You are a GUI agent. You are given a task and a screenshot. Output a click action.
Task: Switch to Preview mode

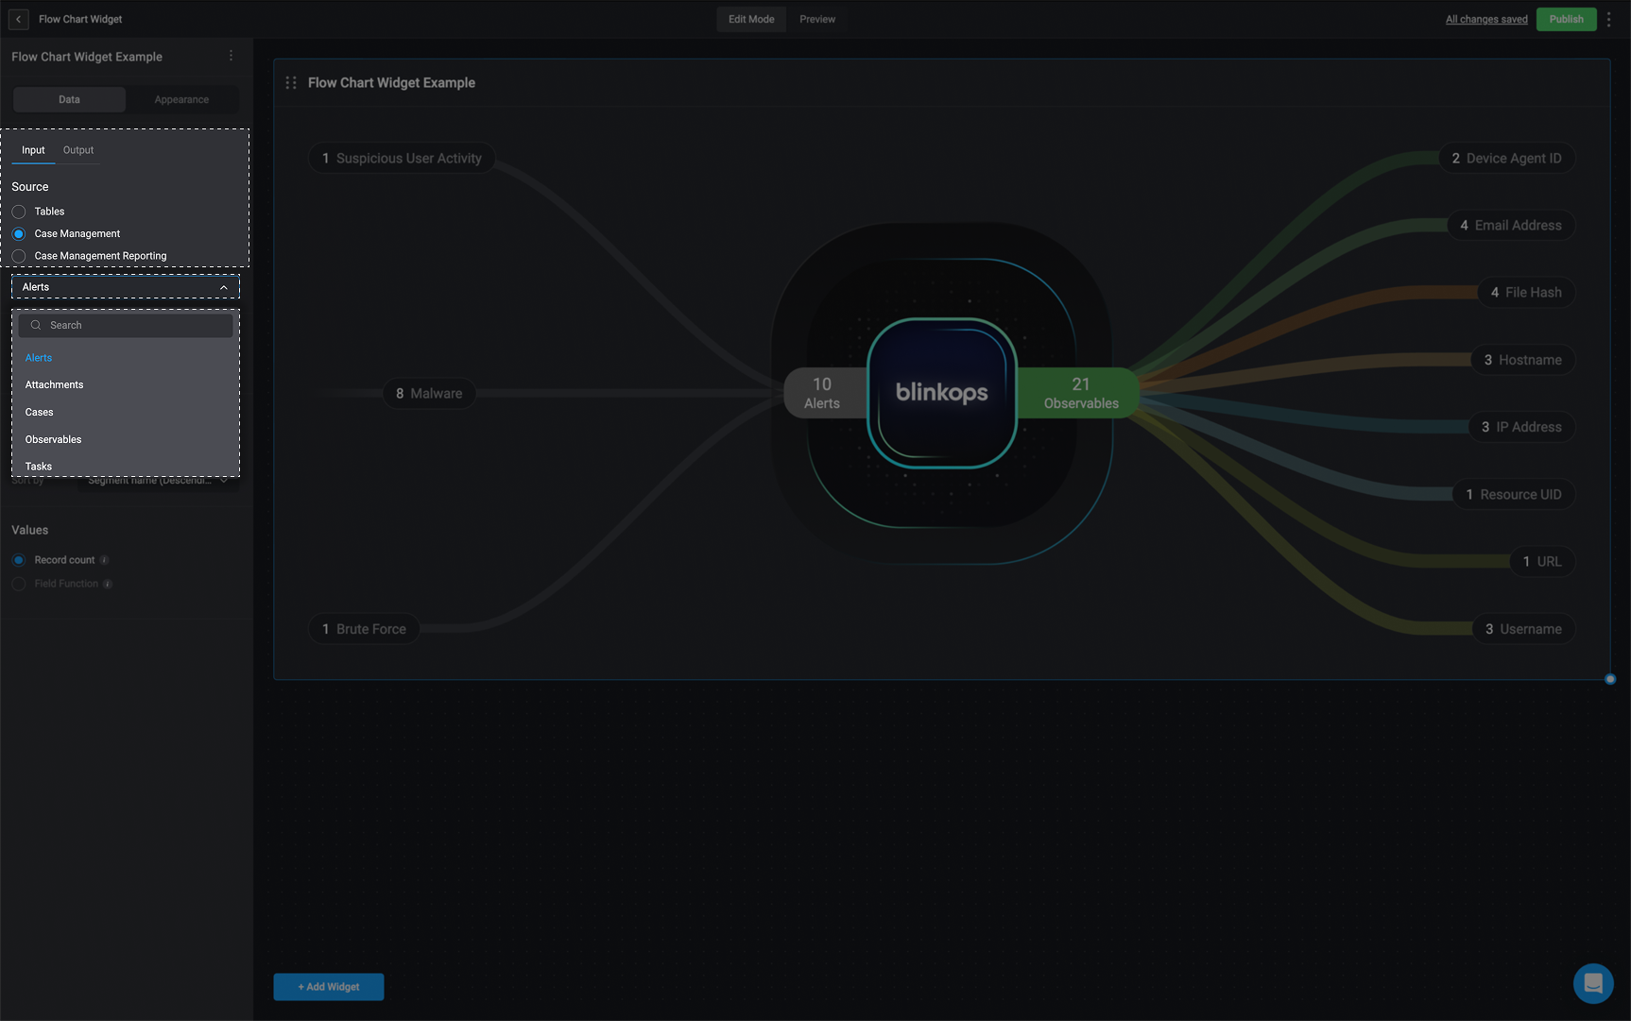tap(817, 19)
